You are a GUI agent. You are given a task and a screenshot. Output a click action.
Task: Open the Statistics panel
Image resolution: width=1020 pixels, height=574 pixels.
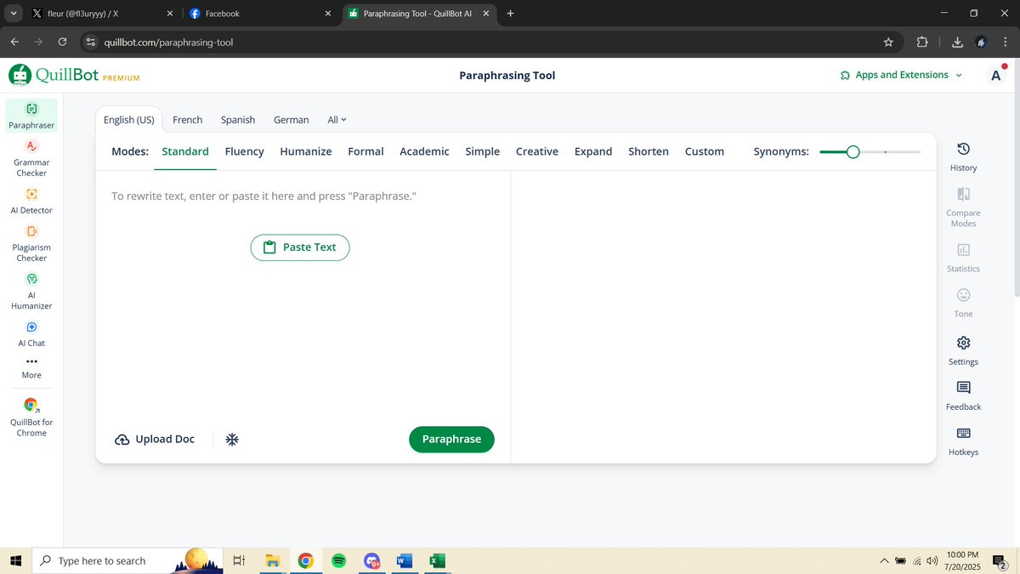963,258
